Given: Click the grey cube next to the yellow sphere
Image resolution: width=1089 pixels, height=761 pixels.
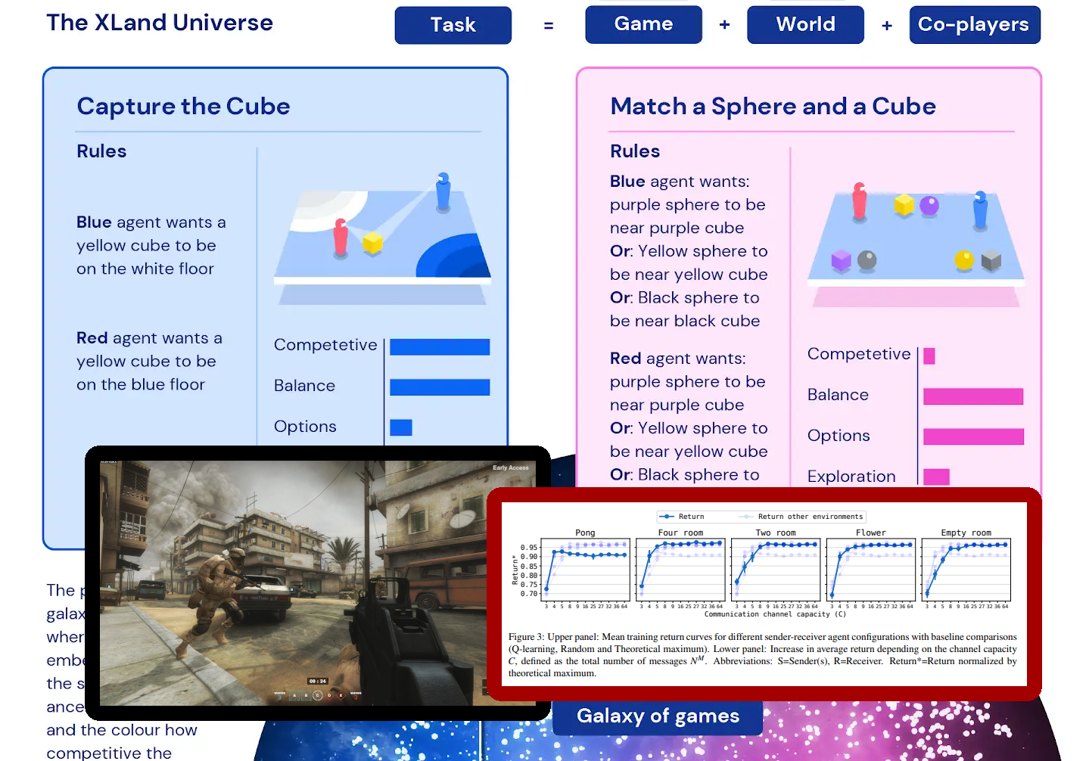Looking at the screenshot, I should 991,261.
